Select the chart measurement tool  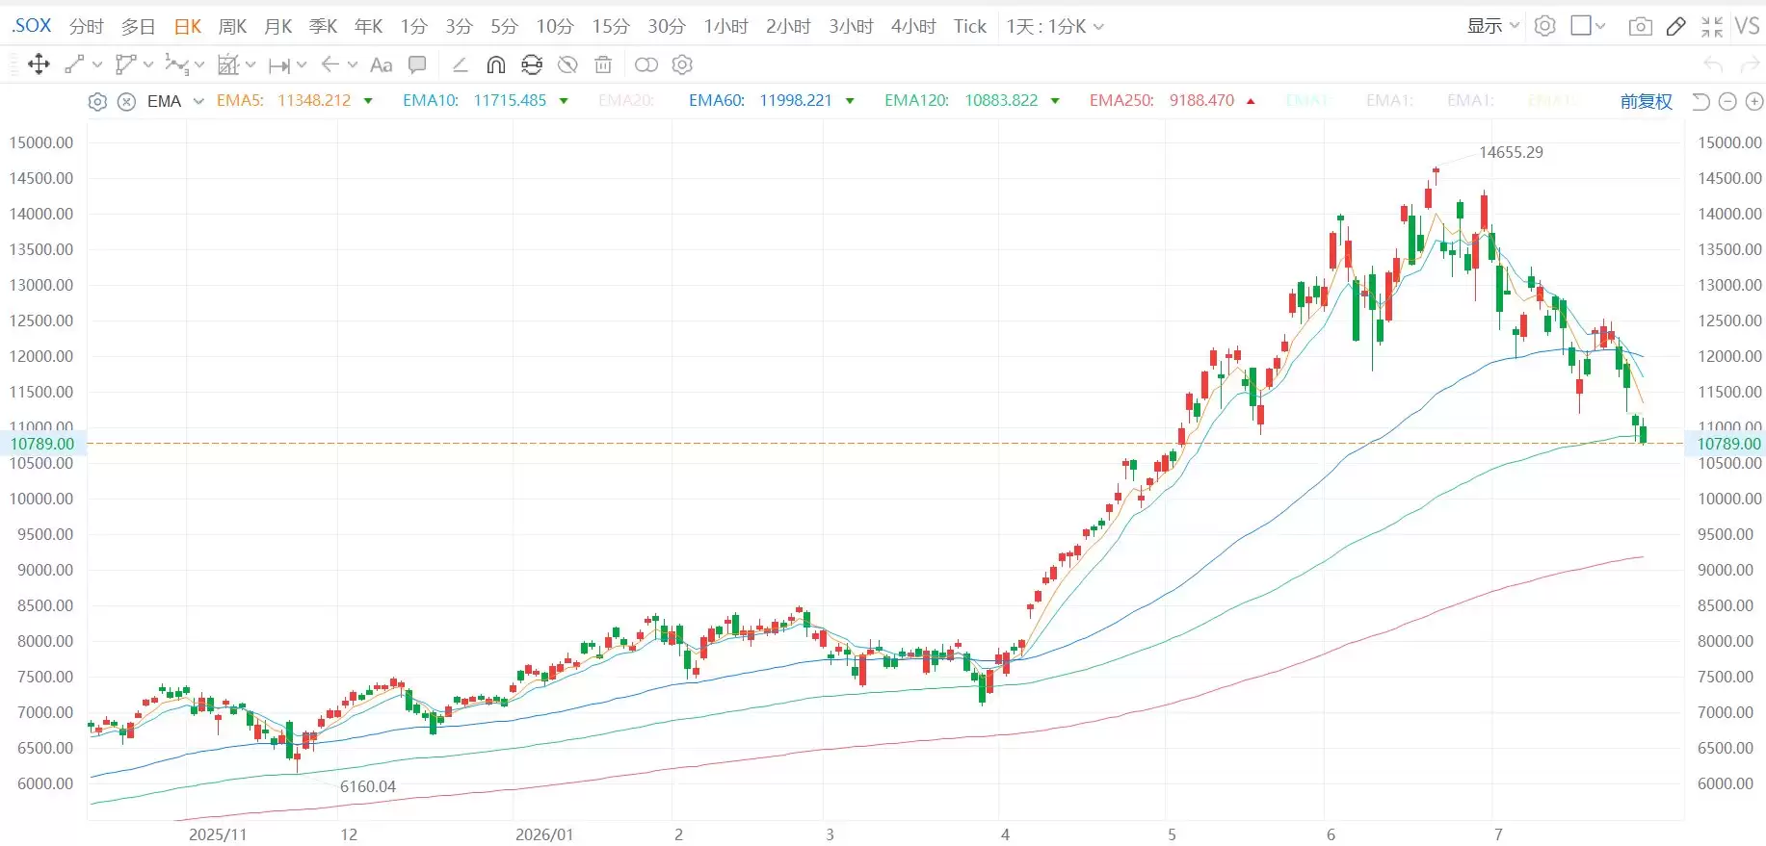point(228,64)
